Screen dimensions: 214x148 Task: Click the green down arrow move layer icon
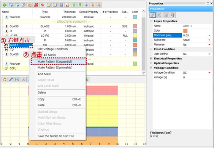(x=80, y=5)
